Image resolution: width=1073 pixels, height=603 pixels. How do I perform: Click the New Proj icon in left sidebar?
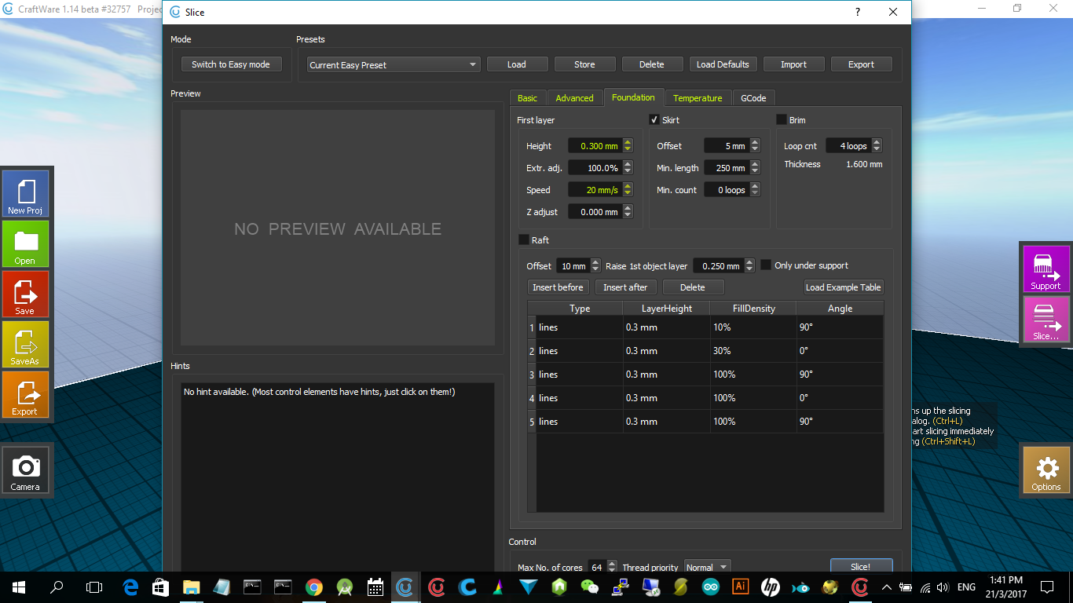pyautogui.click(x=26, y=192)
